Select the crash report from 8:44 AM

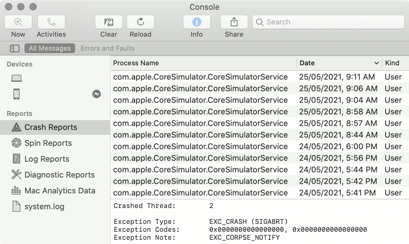point(260,135)
